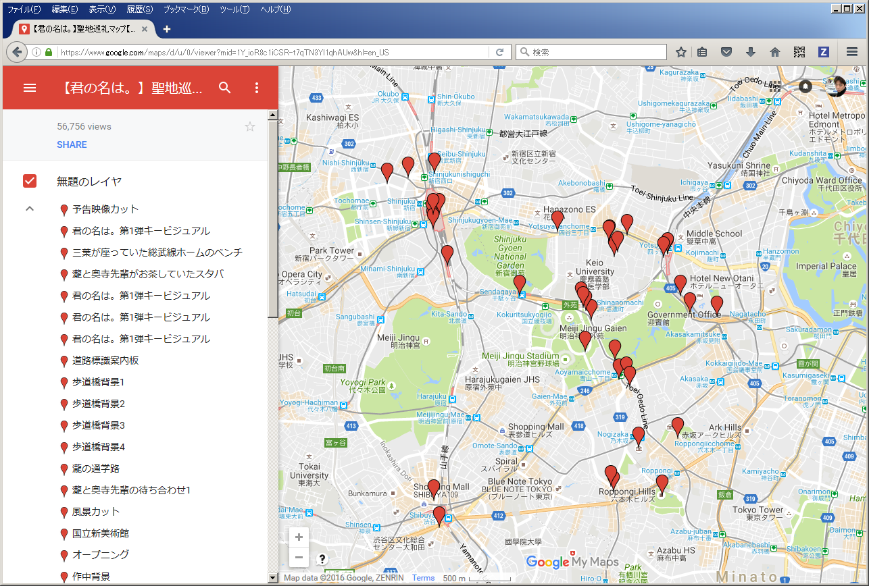Select the 道路標識案内板 entry
The width and height of the screenshot is (869, 586).
[x=105, y=361]
